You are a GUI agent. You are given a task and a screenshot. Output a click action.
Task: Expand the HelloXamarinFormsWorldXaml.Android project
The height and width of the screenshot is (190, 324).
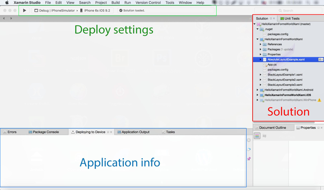click(257, 90)
